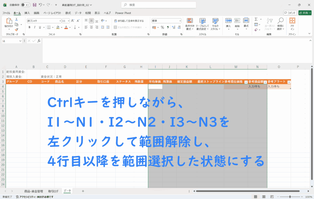Click the cut scissors icon
Viewport: 314px width, 199px height.
(17, 19)
